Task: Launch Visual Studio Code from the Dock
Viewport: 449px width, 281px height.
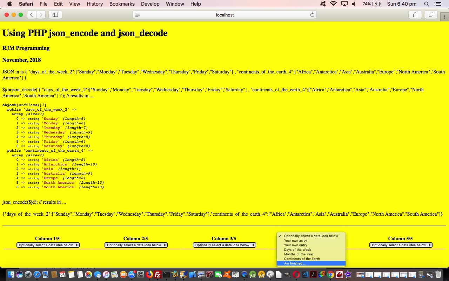Action: pos(305,275)
